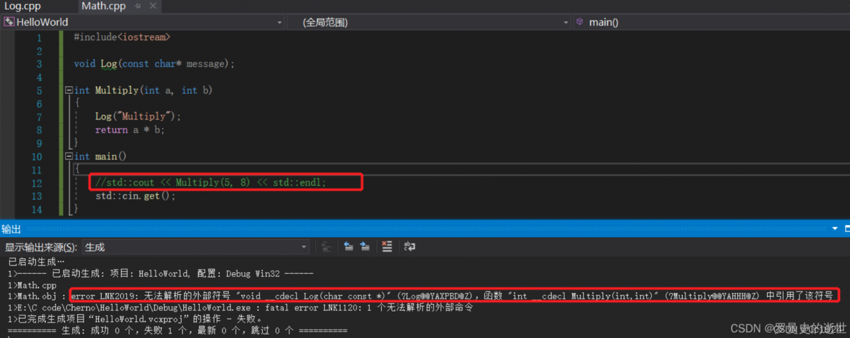Image resolution: width=850 pixels, height=338 pixels.
Task: Collapse the Multiply function block
Action: coord(69,90)
